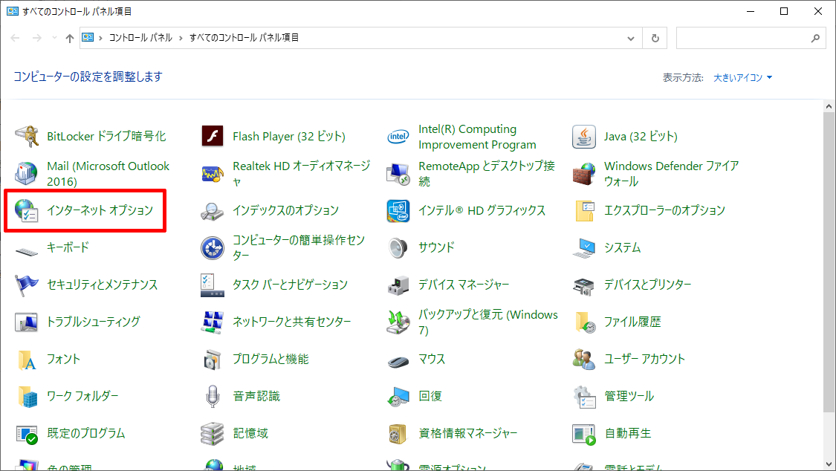
Task: Open the デバイスとプリンター icon
Action: tap(584, 285)
